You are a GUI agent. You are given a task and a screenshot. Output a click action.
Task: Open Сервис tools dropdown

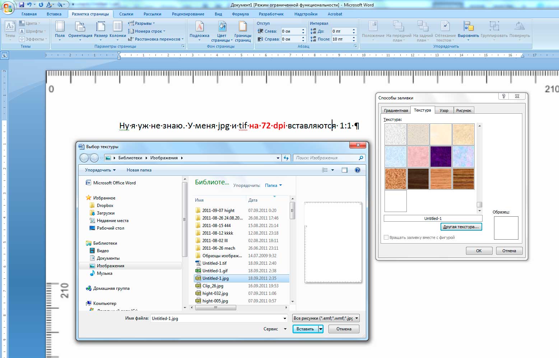coord(275,329)
